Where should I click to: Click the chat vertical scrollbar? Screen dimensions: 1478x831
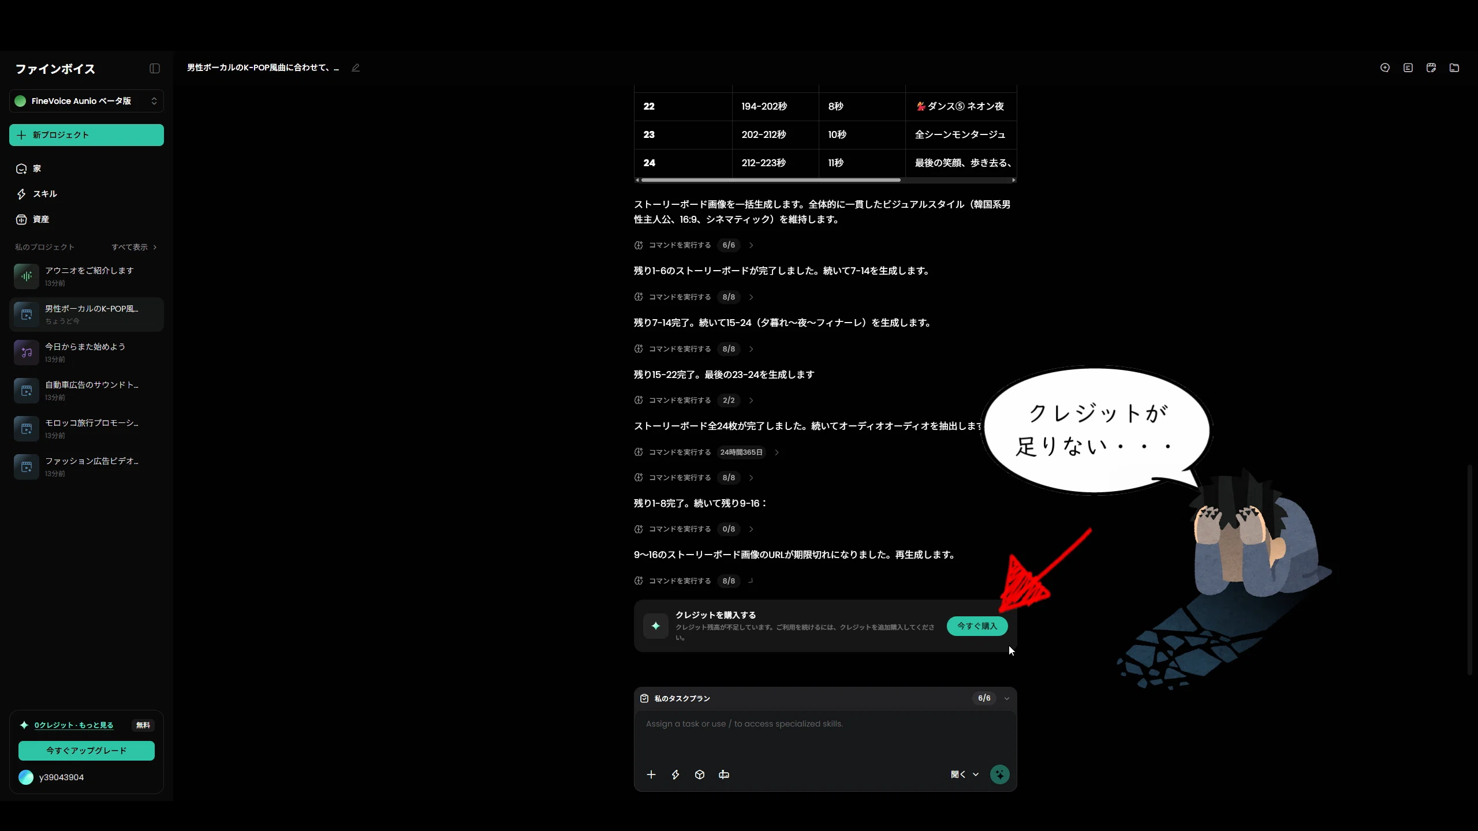click(1470, 570)
